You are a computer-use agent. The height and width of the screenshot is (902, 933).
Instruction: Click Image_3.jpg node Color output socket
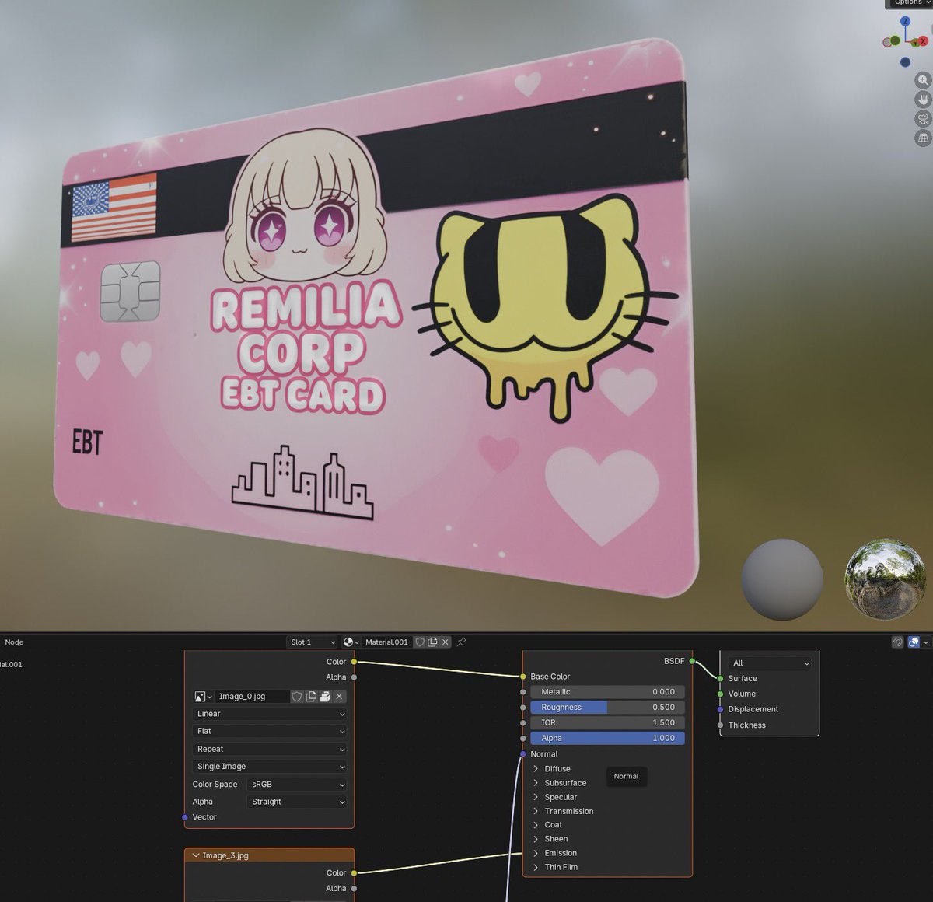(x=354, y=872)
